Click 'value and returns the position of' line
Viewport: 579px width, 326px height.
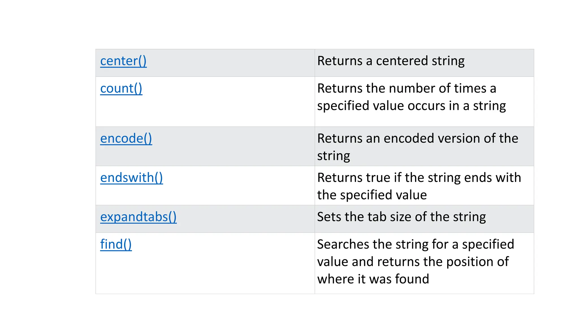click(x=413, y=262)
